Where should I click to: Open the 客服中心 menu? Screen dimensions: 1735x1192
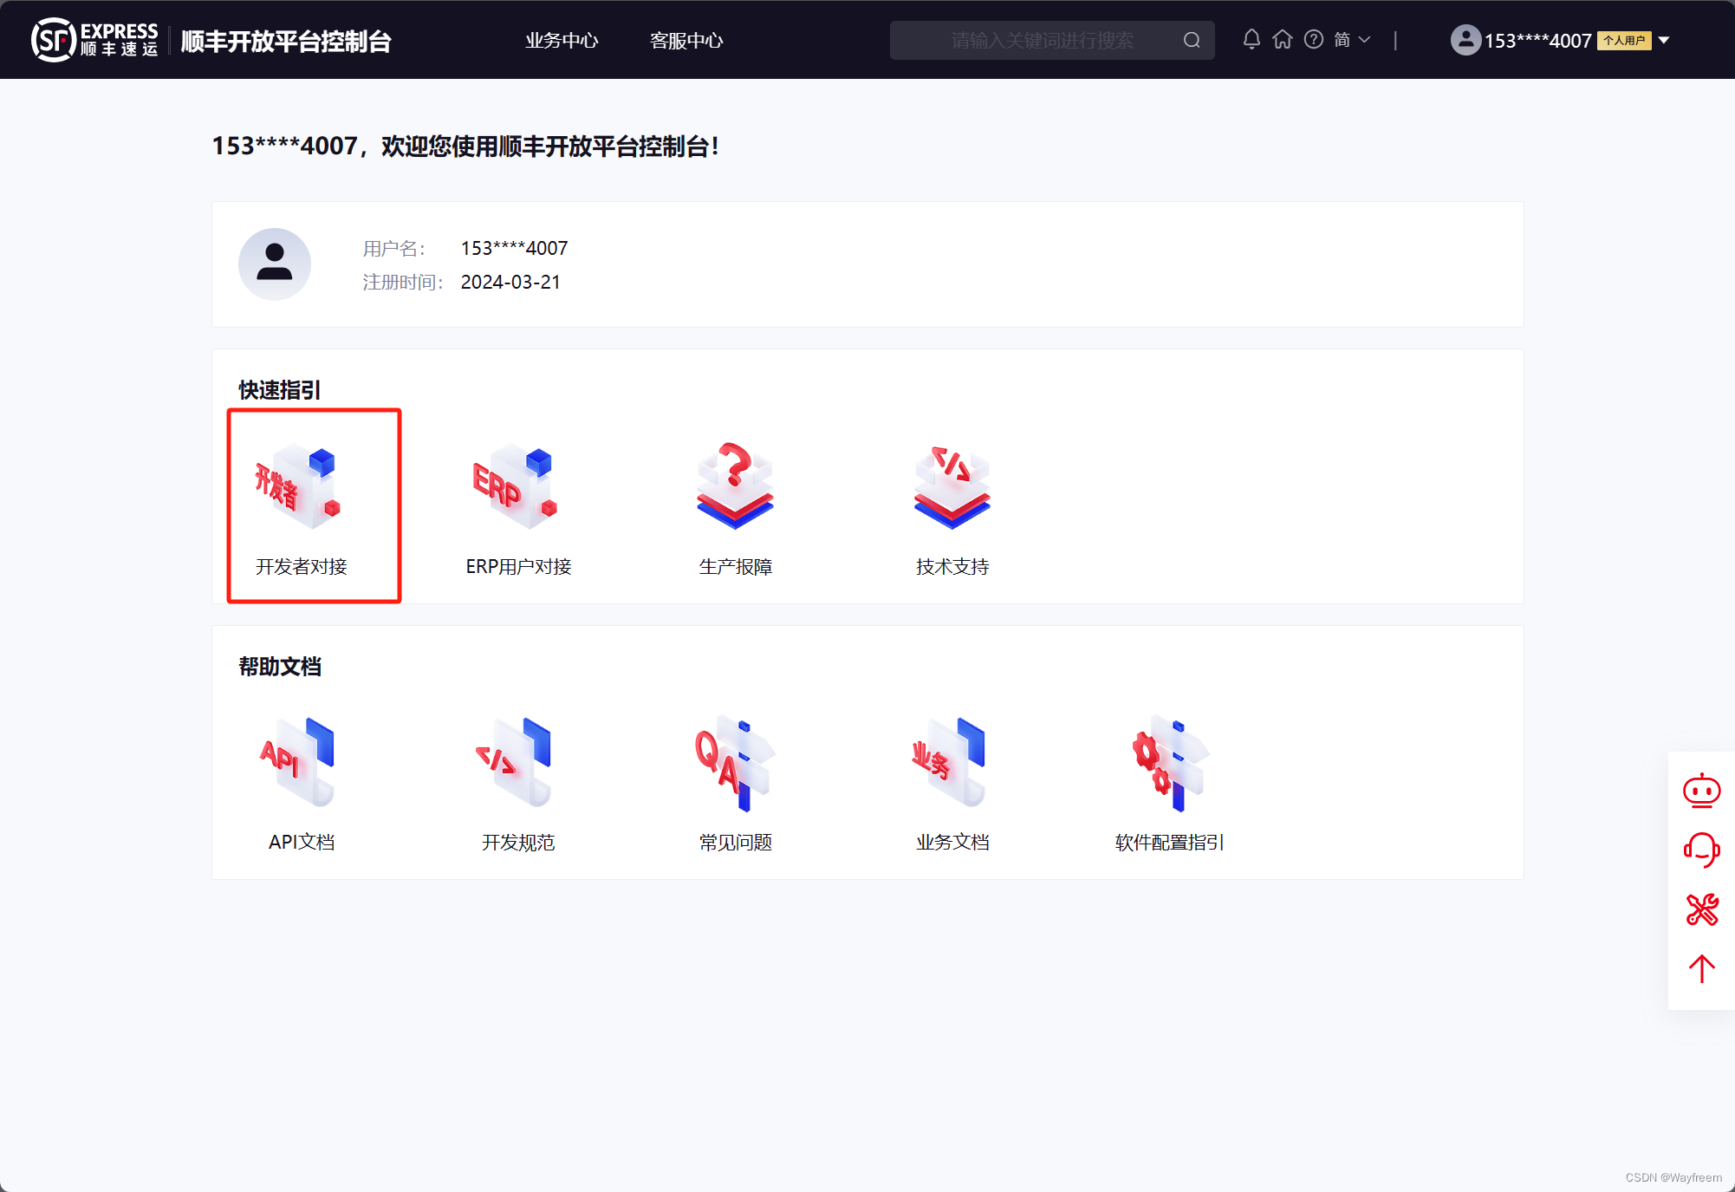pyautogui.click(x=686, y=41)
